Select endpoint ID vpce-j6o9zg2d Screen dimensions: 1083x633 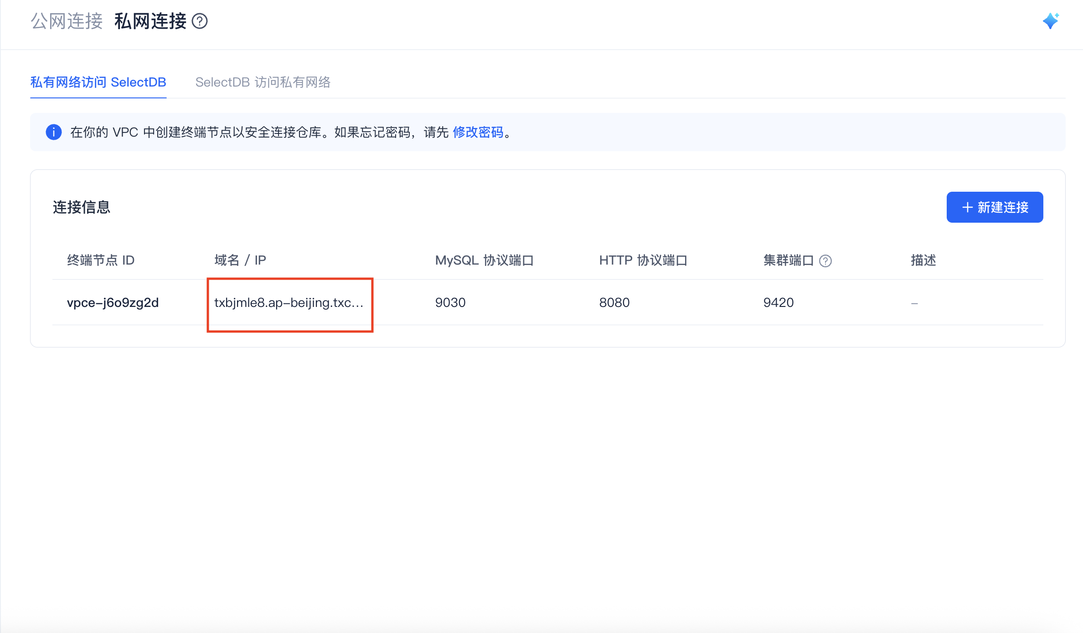pos(113,302)
